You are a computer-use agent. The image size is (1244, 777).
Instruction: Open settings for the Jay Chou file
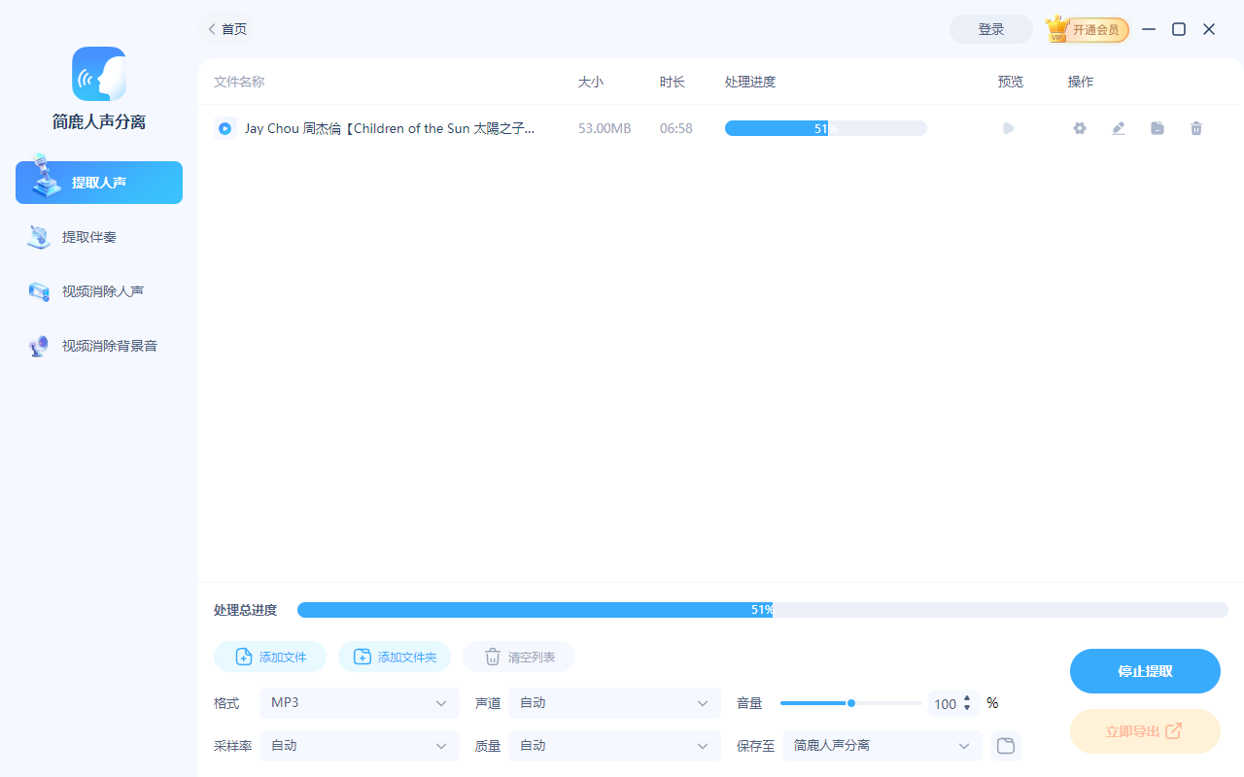tap(1079, 127)
